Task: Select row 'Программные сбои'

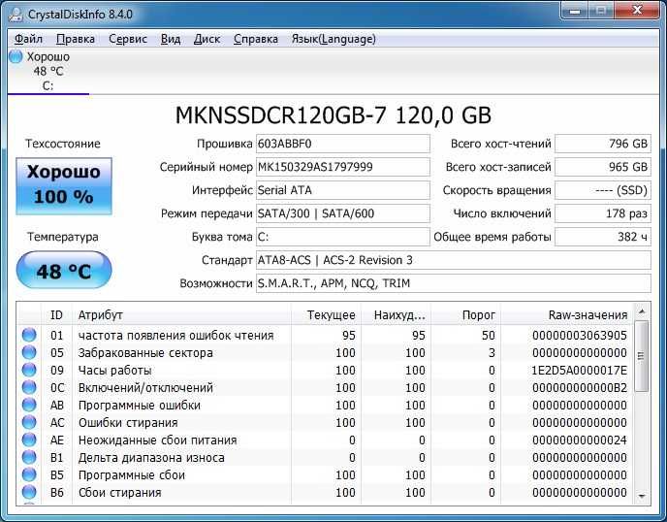Action: coord(325,474)
